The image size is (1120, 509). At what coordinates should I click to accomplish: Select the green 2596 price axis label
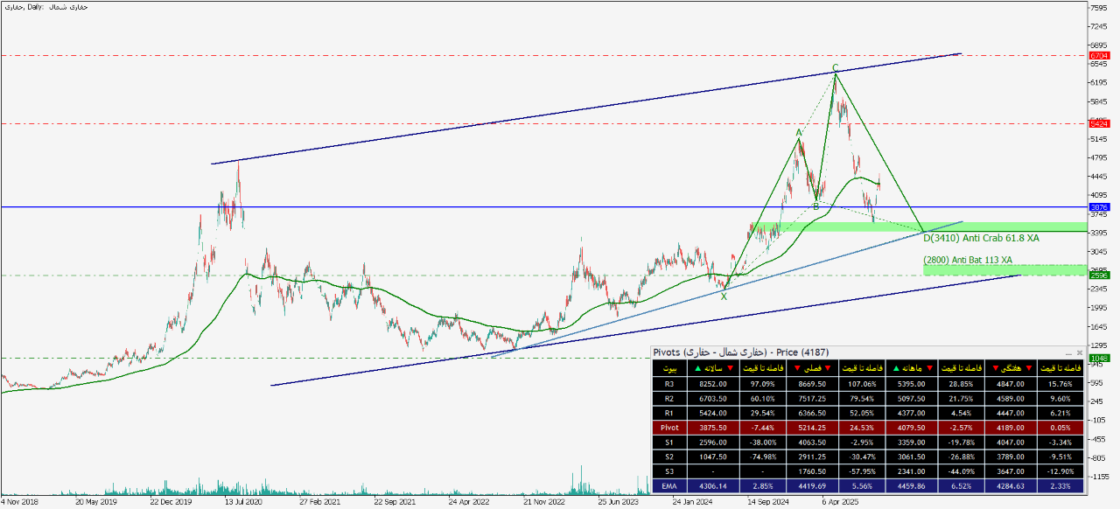(1099, 275)
